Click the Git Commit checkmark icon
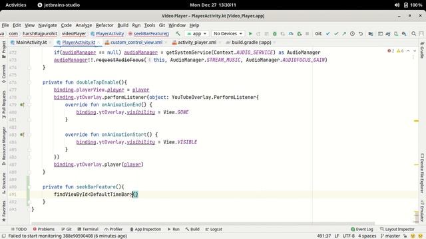Image resolution: width=426 pixels, height=239 pixels. click(x=336, y=34)
